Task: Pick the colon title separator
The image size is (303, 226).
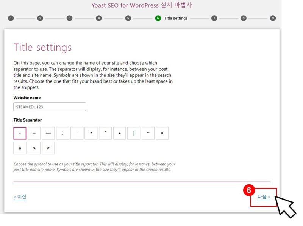Action: (62, 133)
